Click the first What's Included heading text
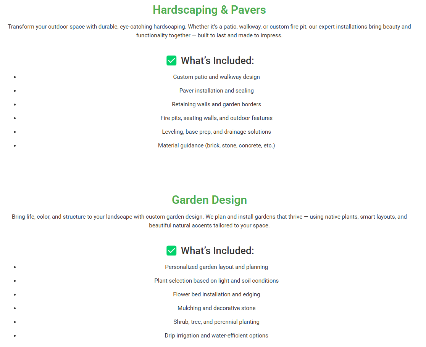426x347 pixels. click(x=217, y=61)
